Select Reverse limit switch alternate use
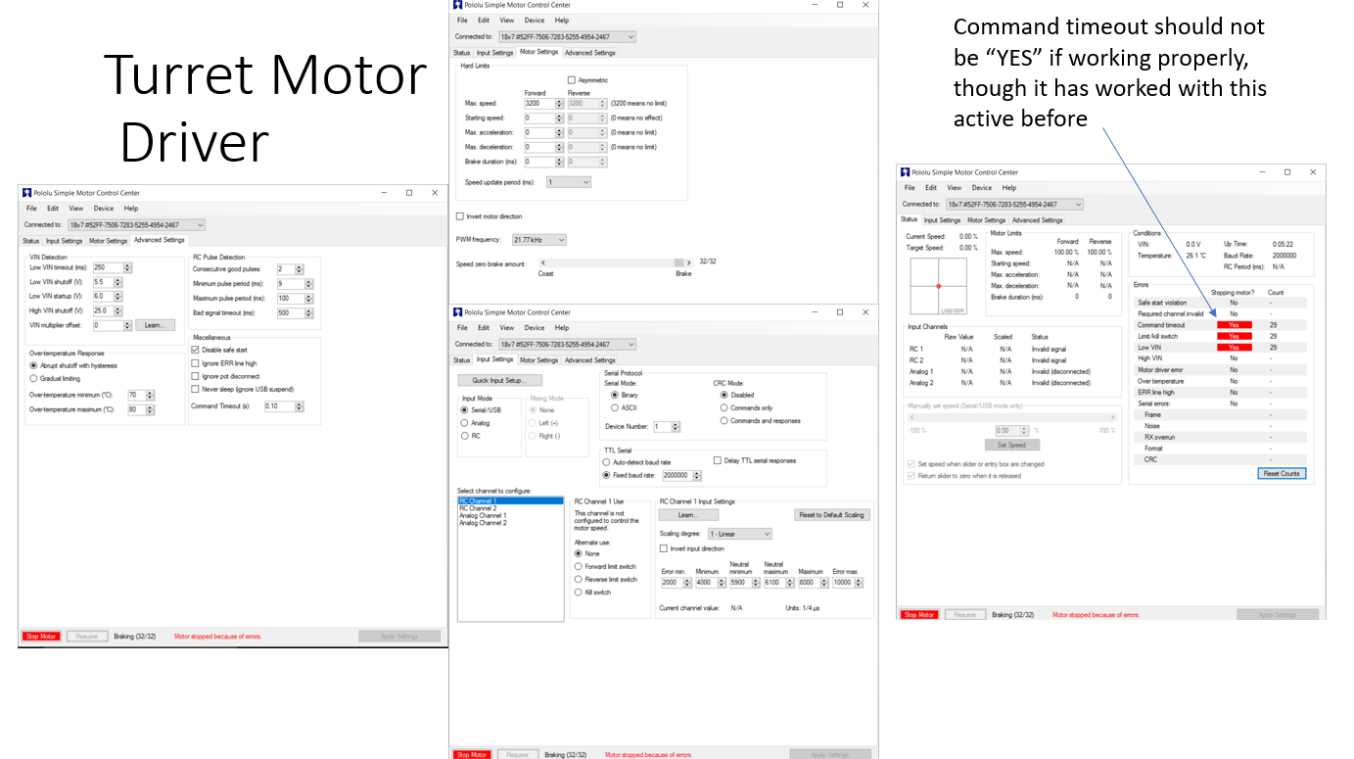The width and height of the screenshot is (1354, 759). [579, 579]
